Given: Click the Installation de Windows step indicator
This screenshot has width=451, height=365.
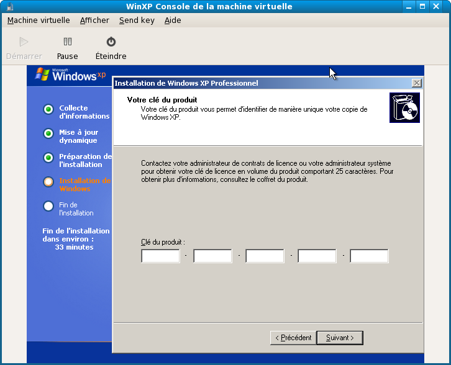Looking at the screenshot, I should 48,182.
